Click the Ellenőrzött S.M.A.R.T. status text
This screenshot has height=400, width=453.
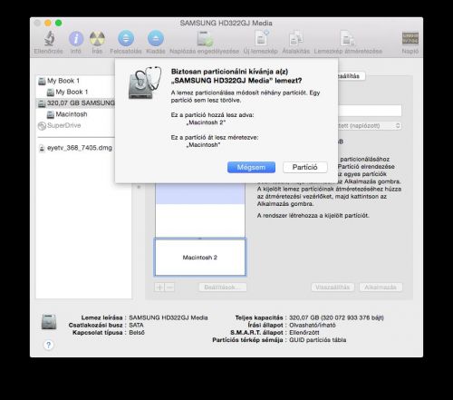pyautogui.click(x=304, y=332)
